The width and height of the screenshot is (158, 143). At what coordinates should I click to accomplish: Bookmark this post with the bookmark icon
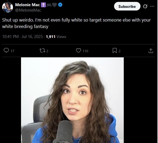[x=115, y=51]
